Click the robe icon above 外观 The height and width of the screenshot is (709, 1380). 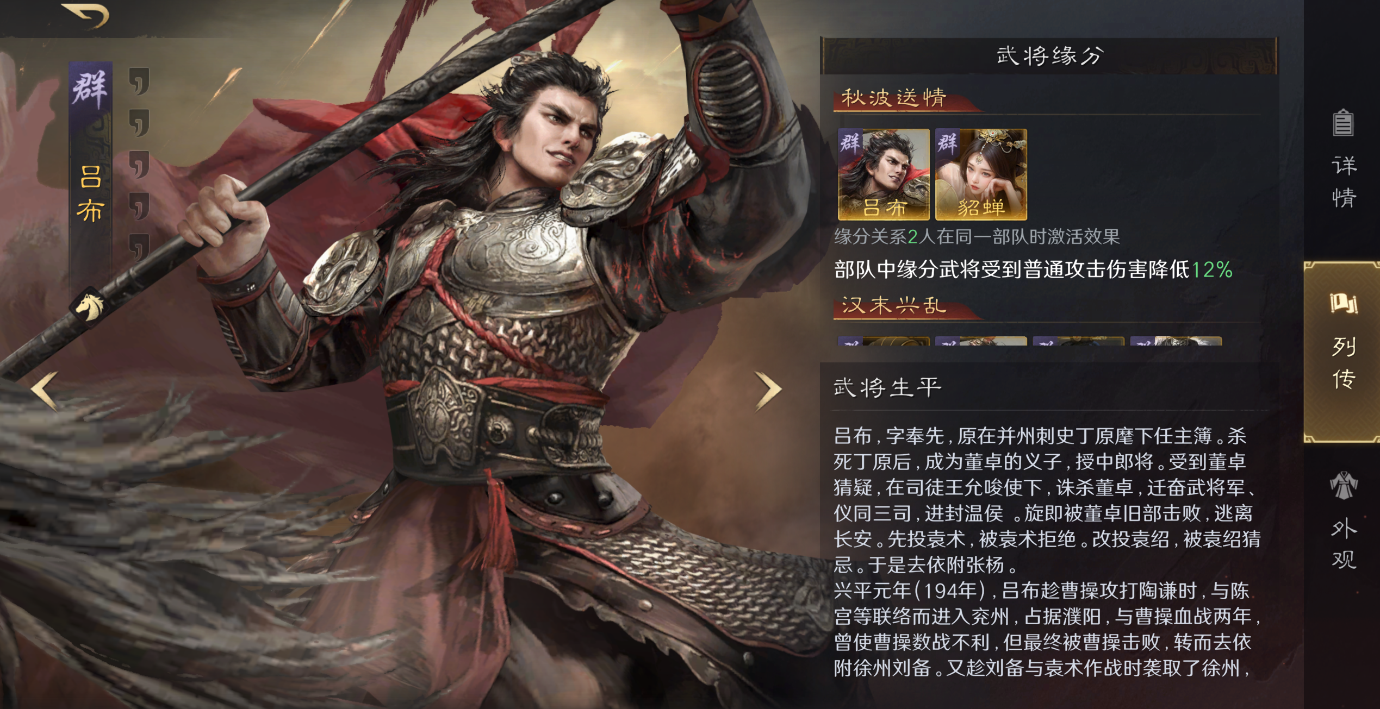pyautogui.click(x=1344, y=485)
